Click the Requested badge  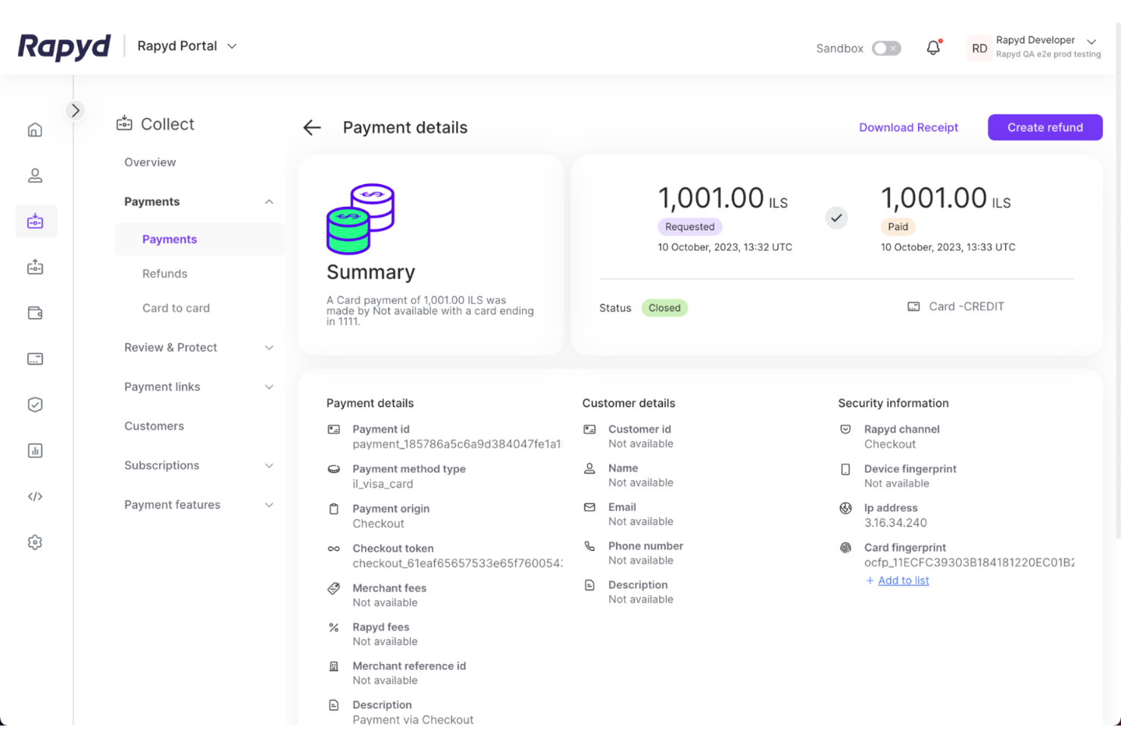pos(690,227)
